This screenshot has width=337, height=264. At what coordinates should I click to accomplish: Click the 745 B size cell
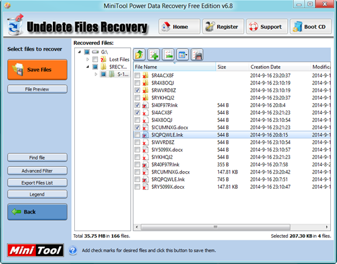click(223, 180)
